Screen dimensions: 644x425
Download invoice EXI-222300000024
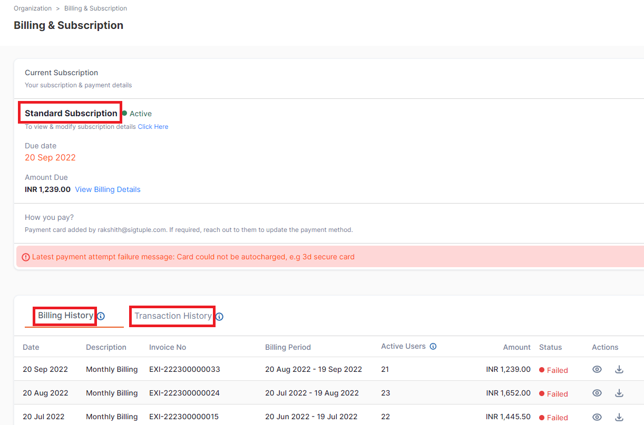[619, 393]
